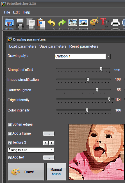Start rendering with the Draw! button
The image size is (125, 183).
26,172
